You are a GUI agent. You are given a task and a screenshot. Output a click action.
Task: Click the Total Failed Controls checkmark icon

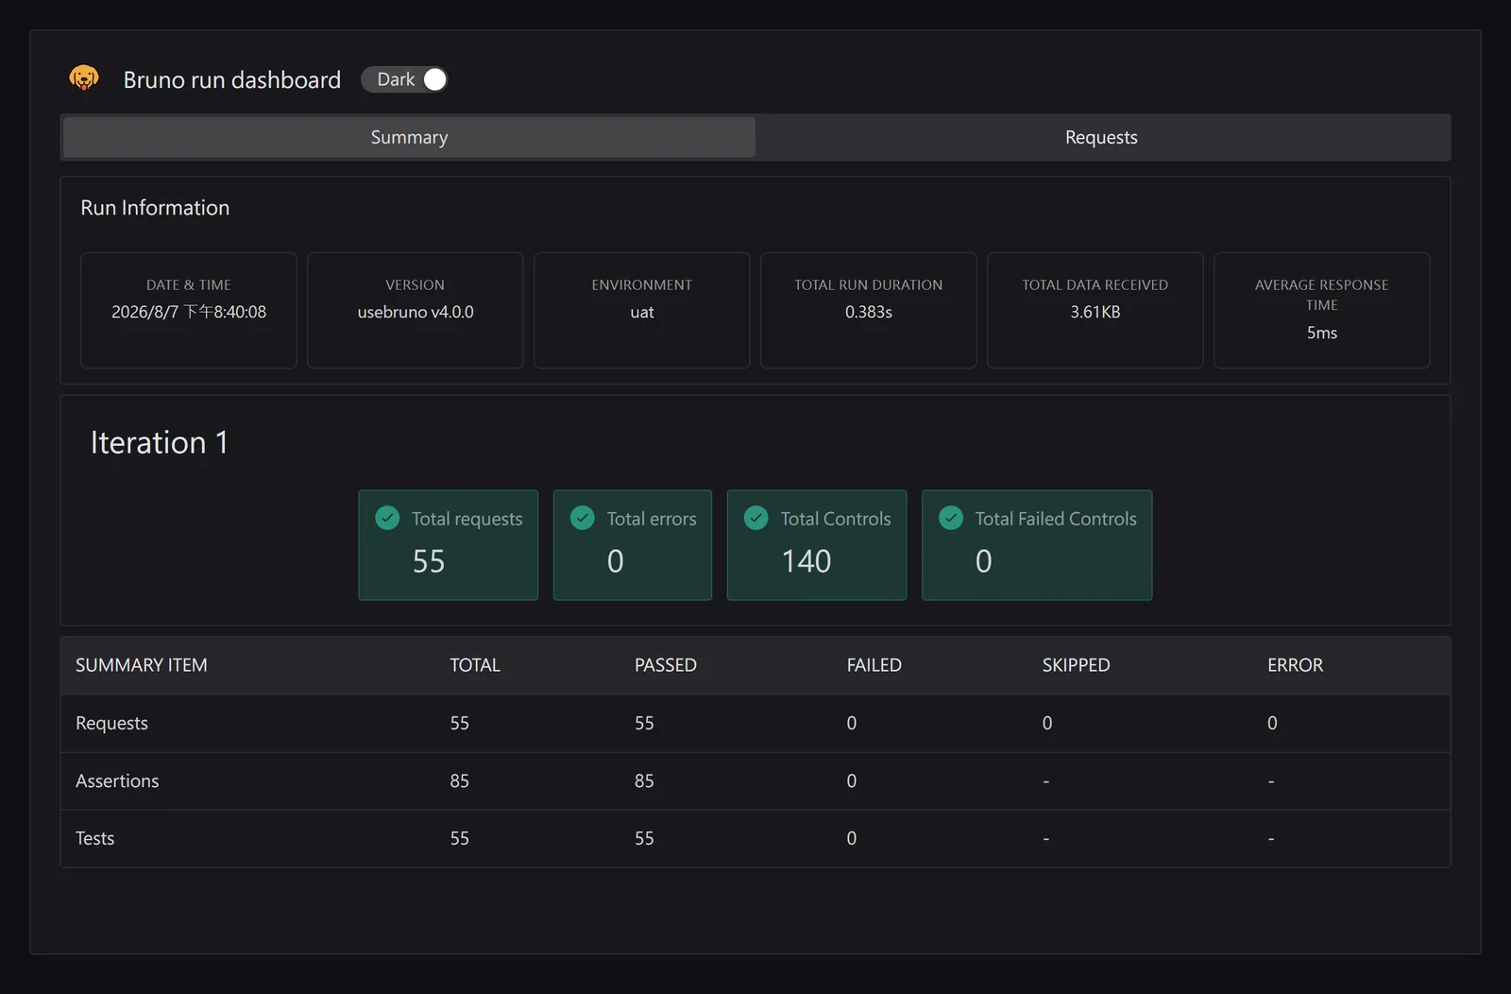tap(951, 518)
